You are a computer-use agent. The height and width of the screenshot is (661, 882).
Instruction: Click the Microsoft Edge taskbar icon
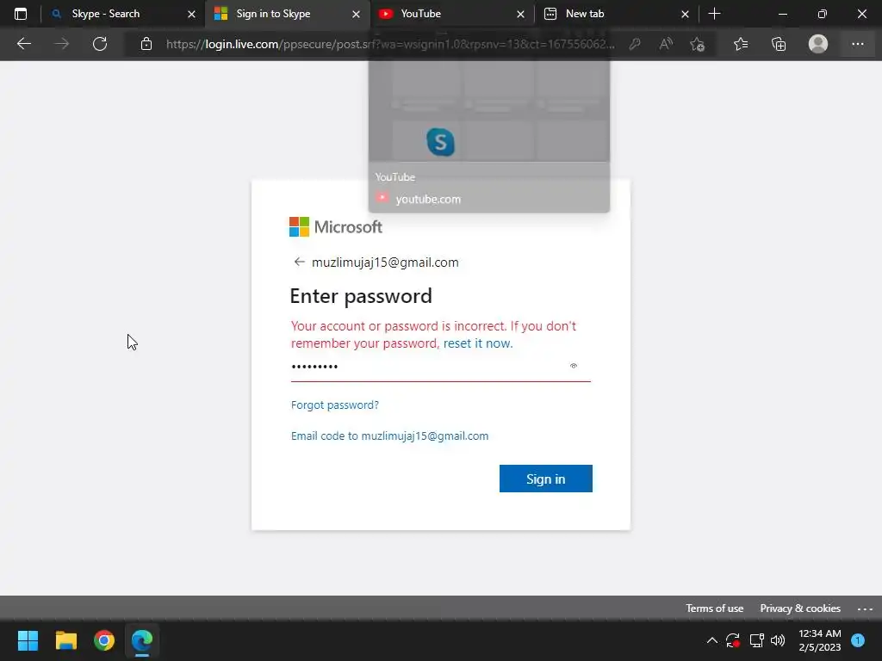[142, 640]
